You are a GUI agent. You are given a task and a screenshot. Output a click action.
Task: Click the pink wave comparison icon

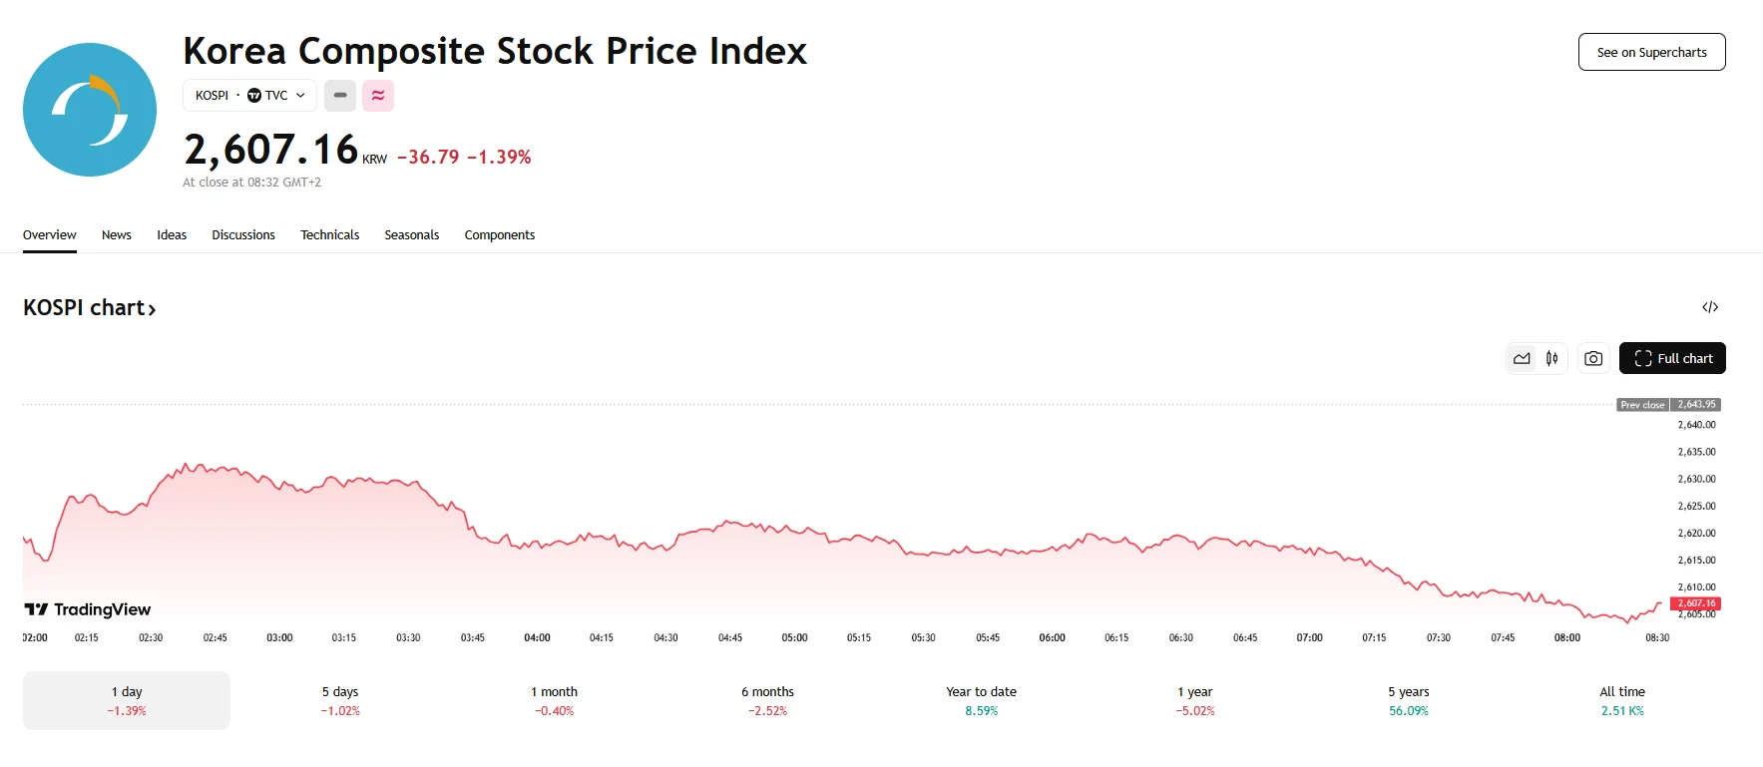tap(377, 96)
